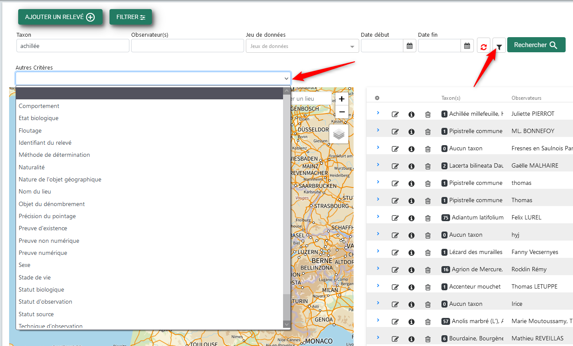The width and height of the screenshot is (573, 346).
Task: Select Etat biologique criterion
Action: click(x=150, y=118)
